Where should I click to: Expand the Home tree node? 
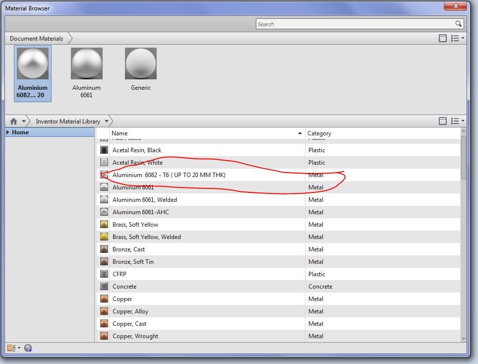click(x=8, y=132)
